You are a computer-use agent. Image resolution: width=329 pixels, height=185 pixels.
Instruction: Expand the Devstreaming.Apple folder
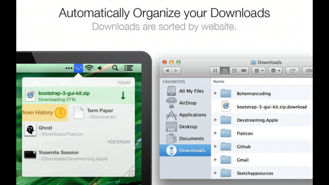(x=215, y=120)
